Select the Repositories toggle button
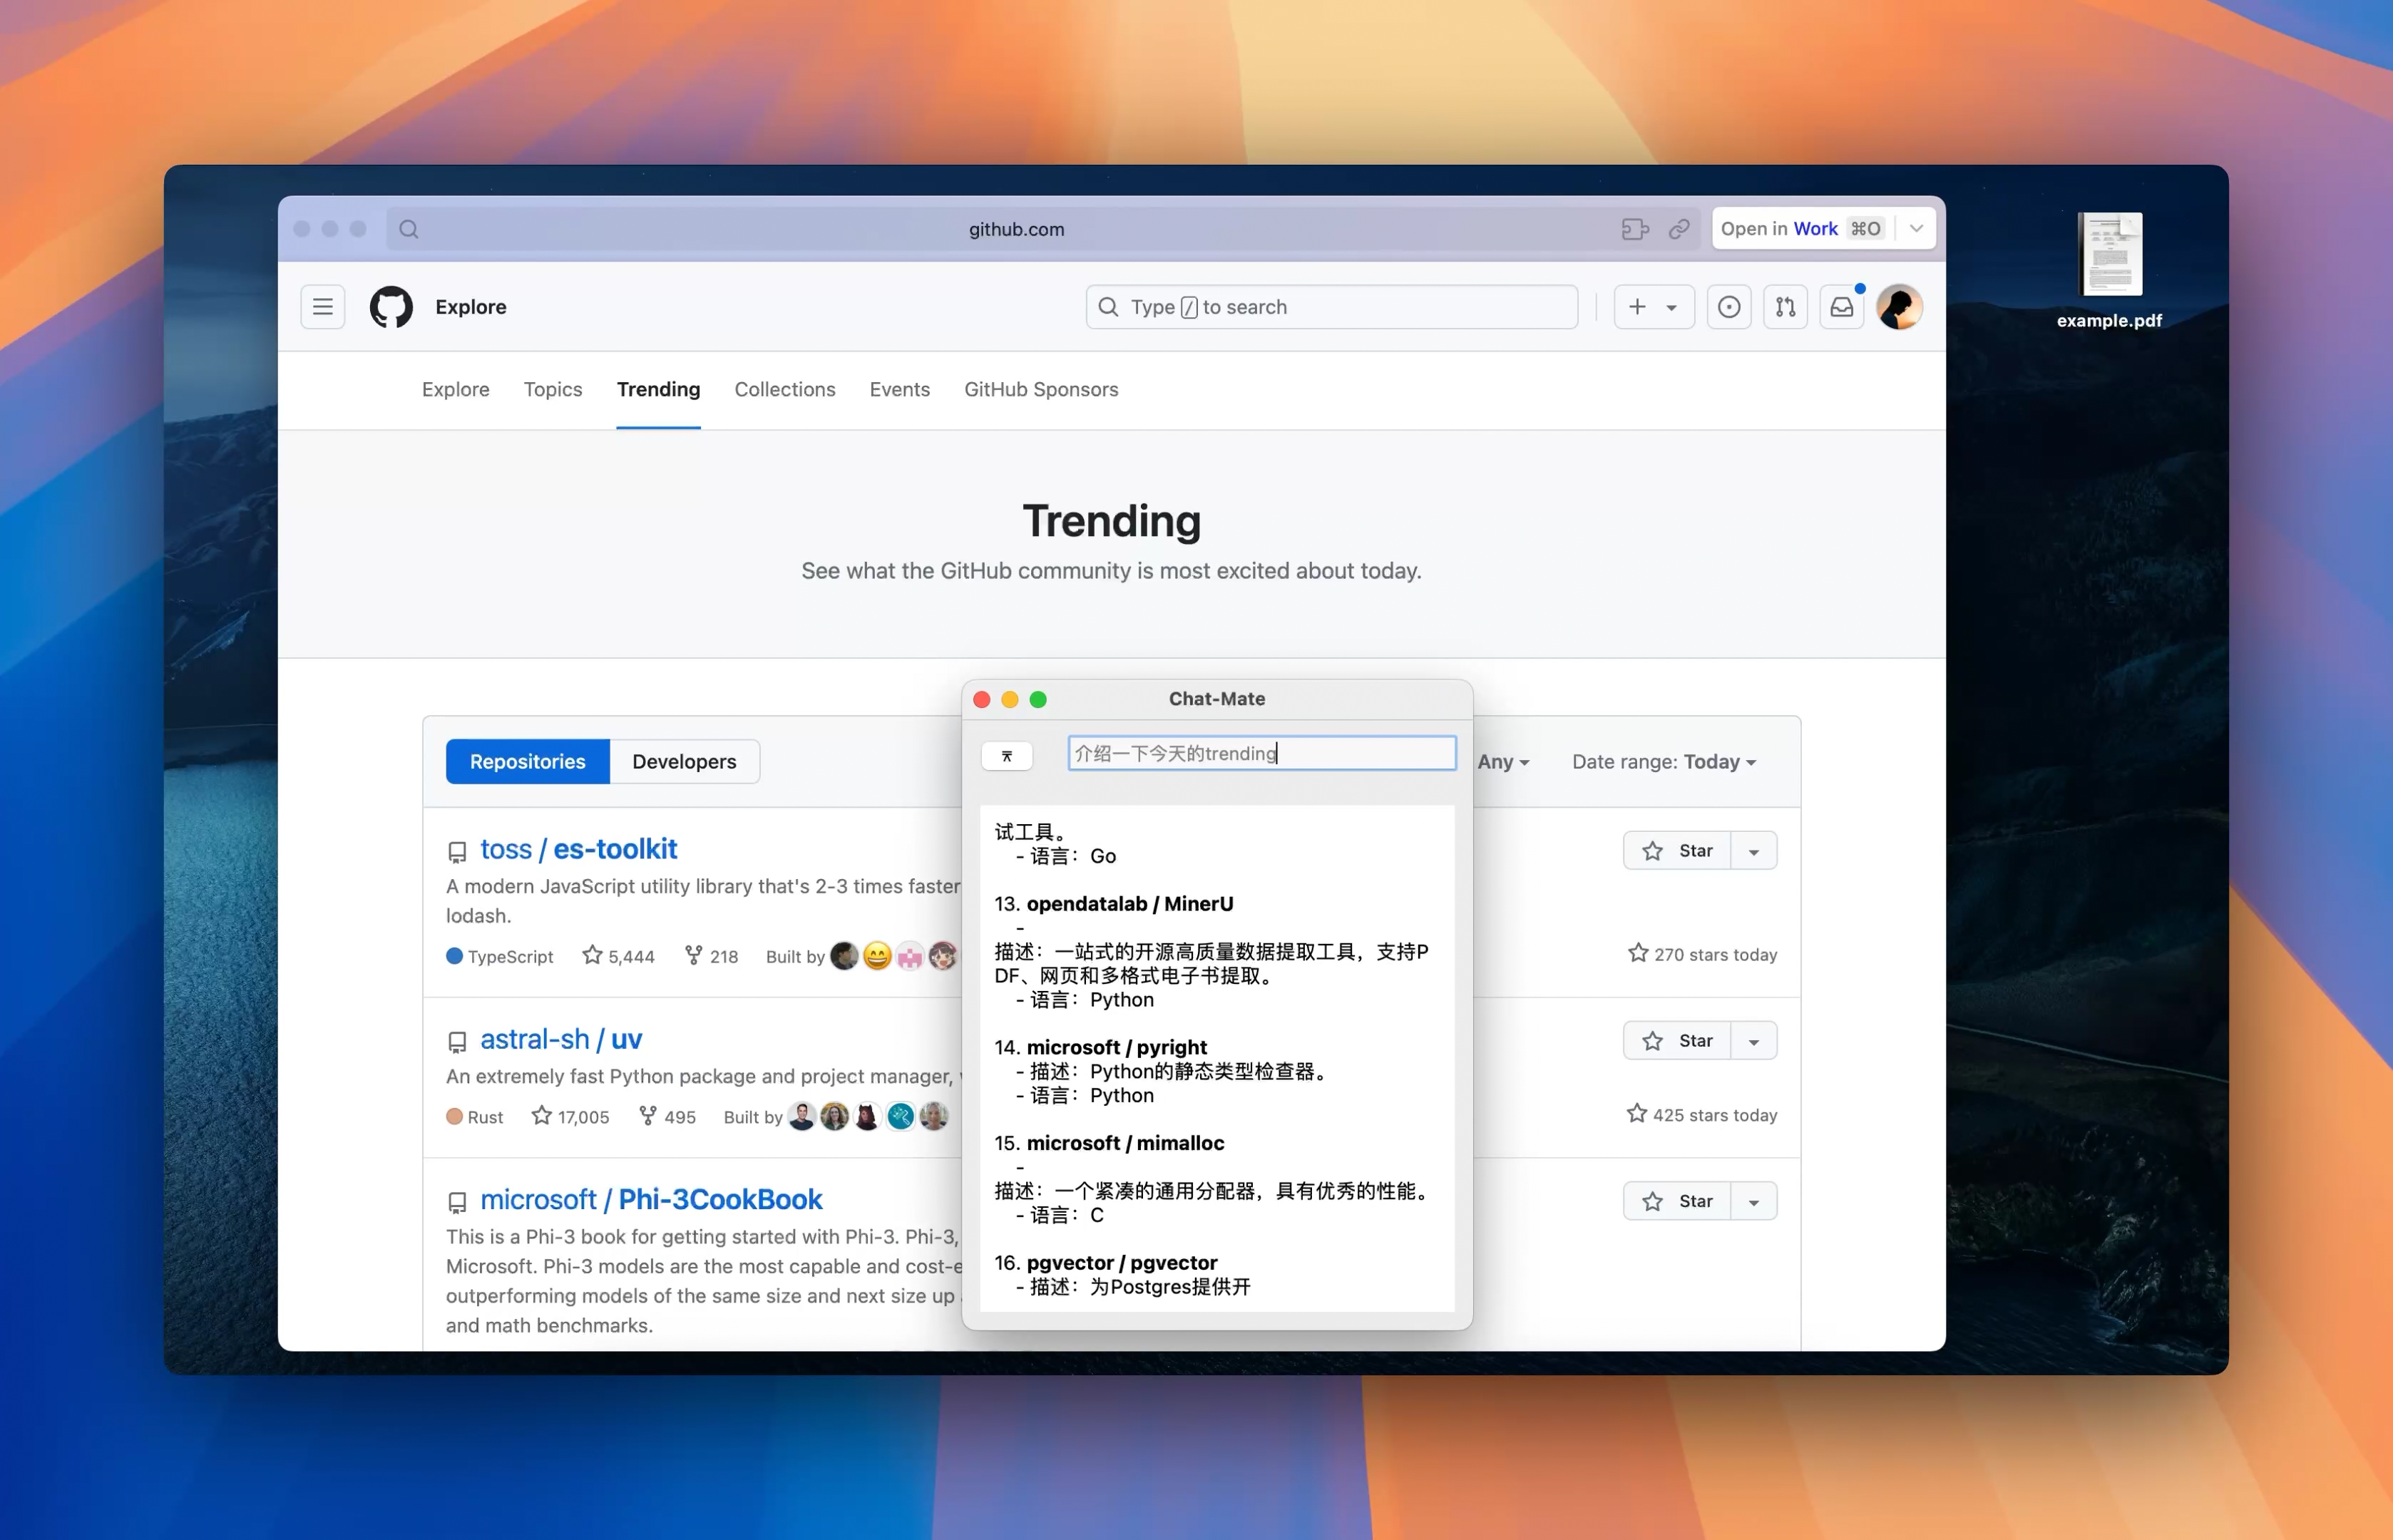This screenshot has height=1540, width=2393. [527, 762]
